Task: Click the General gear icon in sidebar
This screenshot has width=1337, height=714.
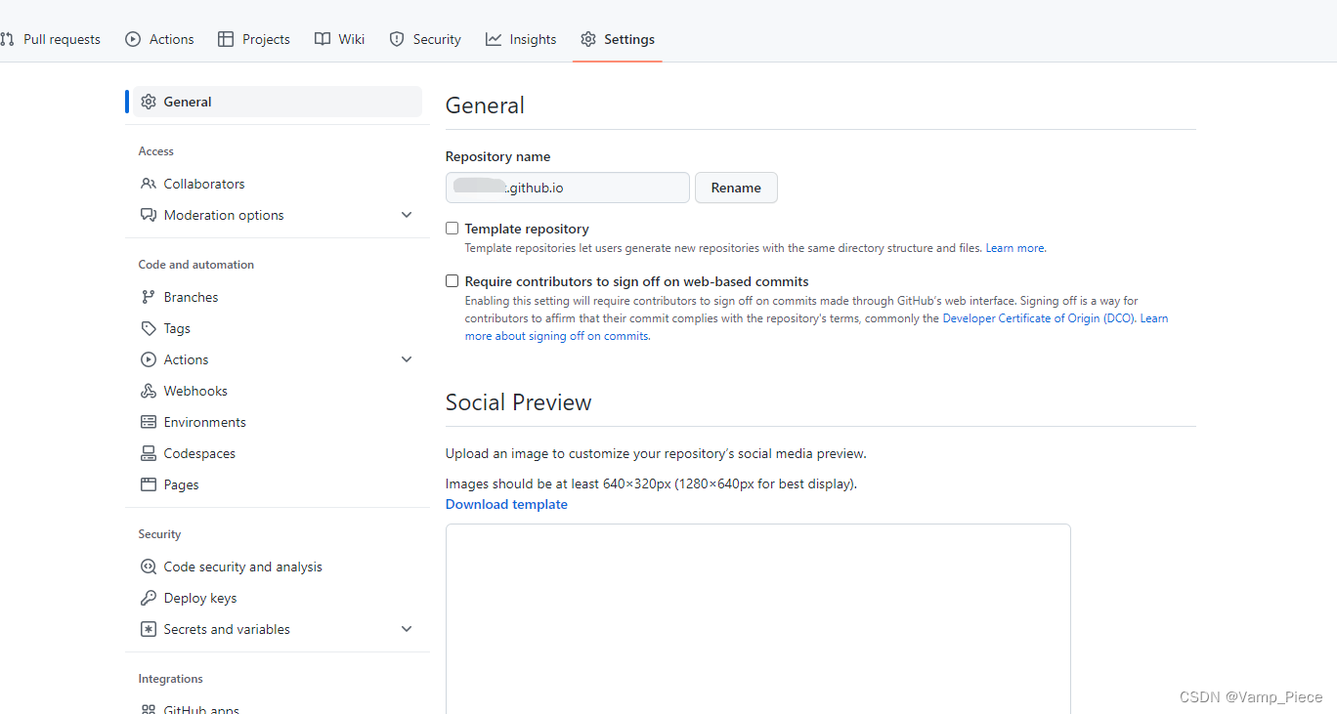Action: [x=149, y=102]
